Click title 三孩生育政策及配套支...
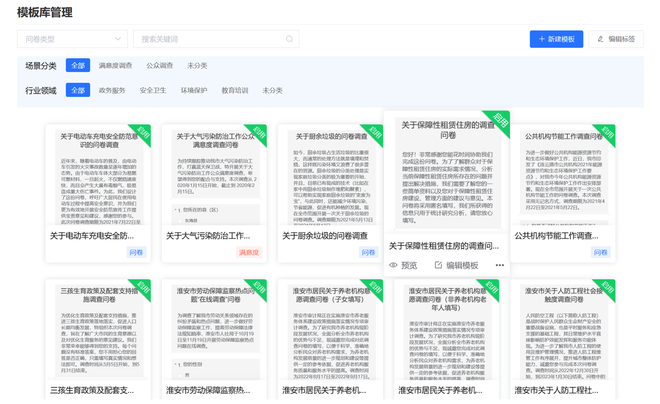This screenshot has height=404, width=660. (x=92, y=390)
